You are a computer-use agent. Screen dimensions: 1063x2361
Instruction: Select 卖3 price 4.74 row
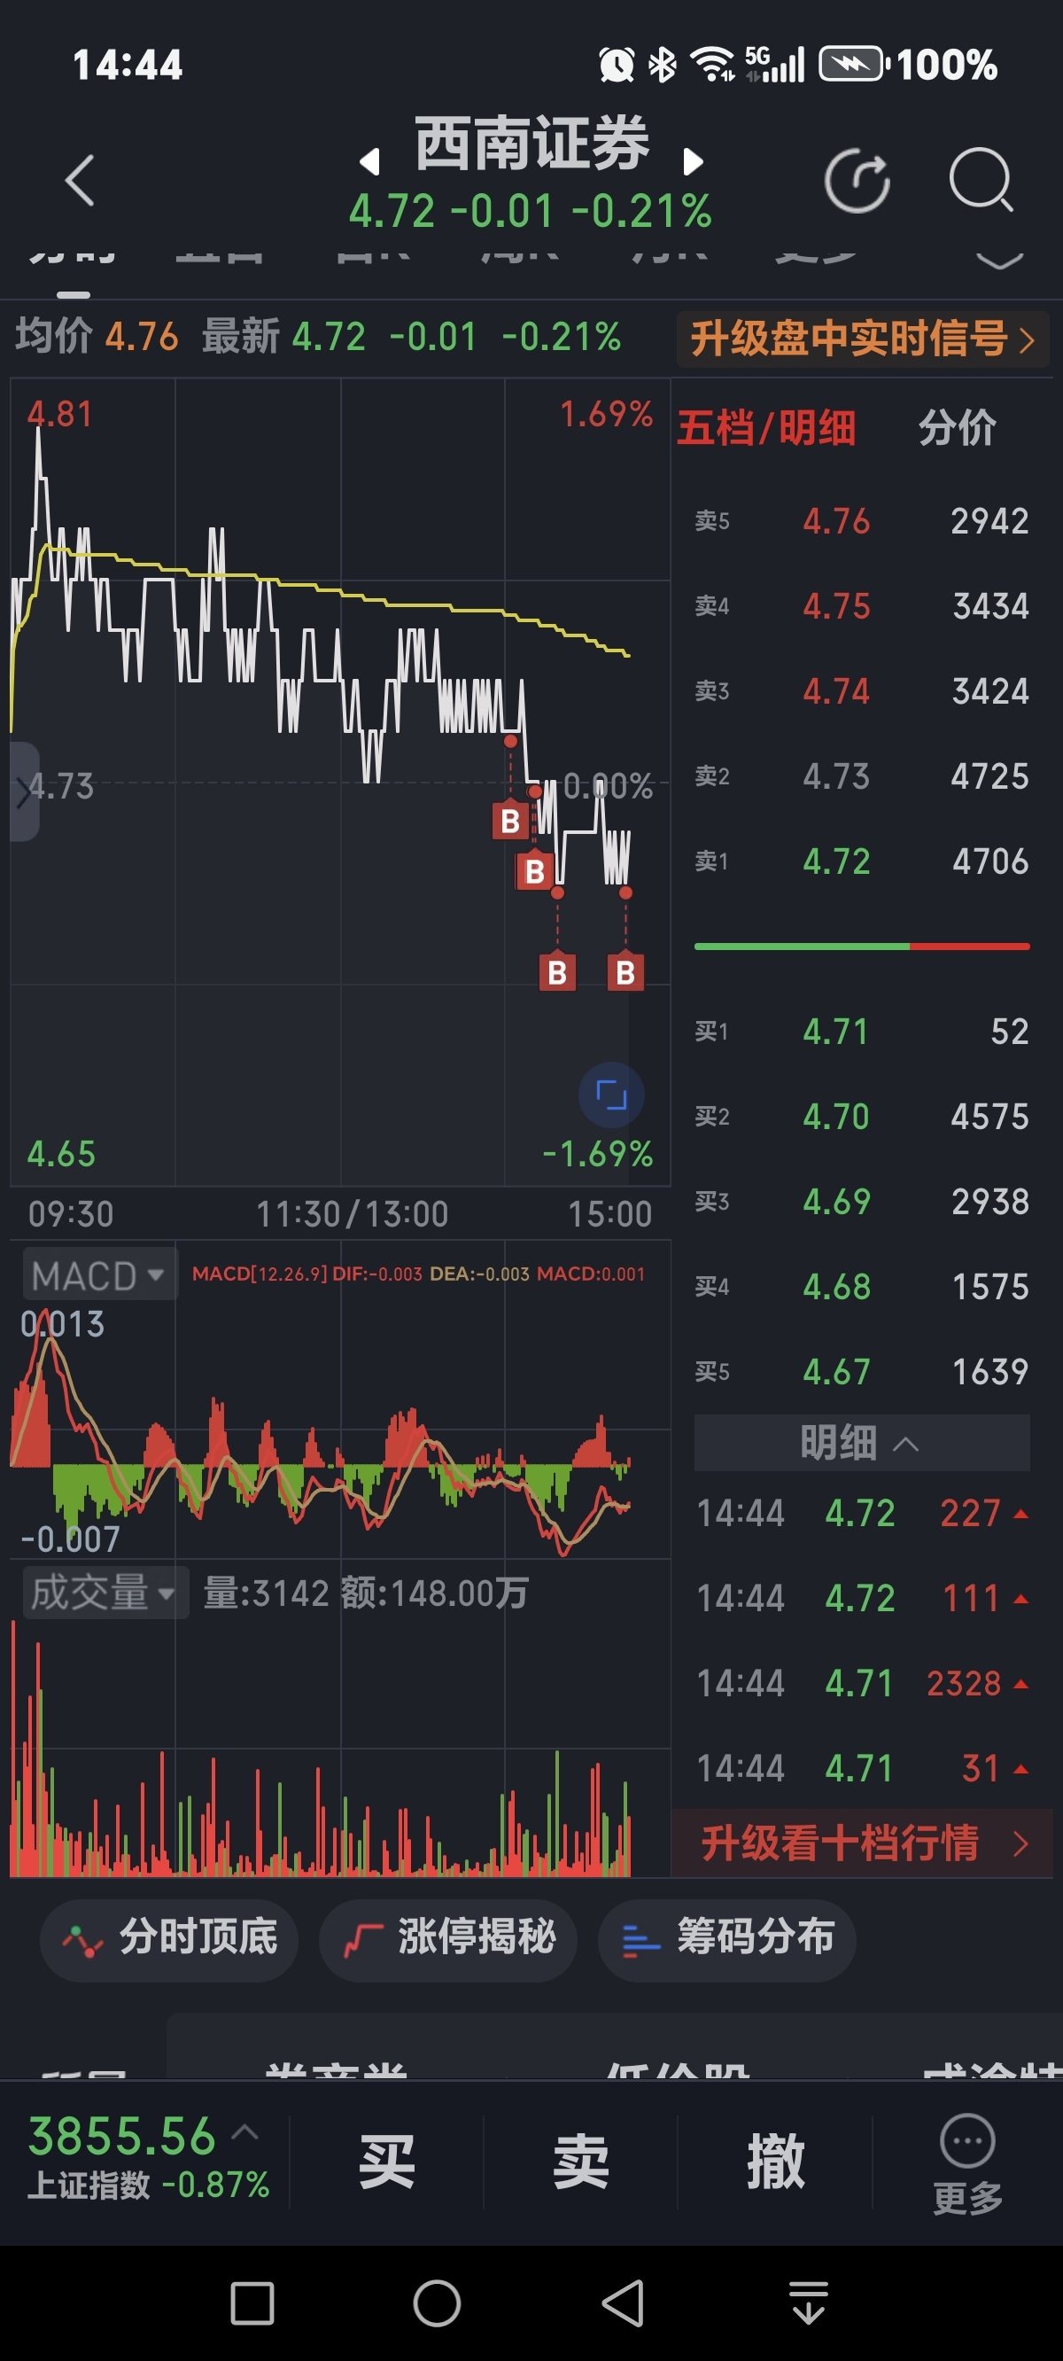(861, 691)
